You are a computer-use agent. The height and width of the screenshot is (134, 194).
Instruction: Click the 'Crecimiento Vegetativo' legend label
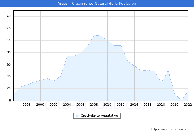99,116
